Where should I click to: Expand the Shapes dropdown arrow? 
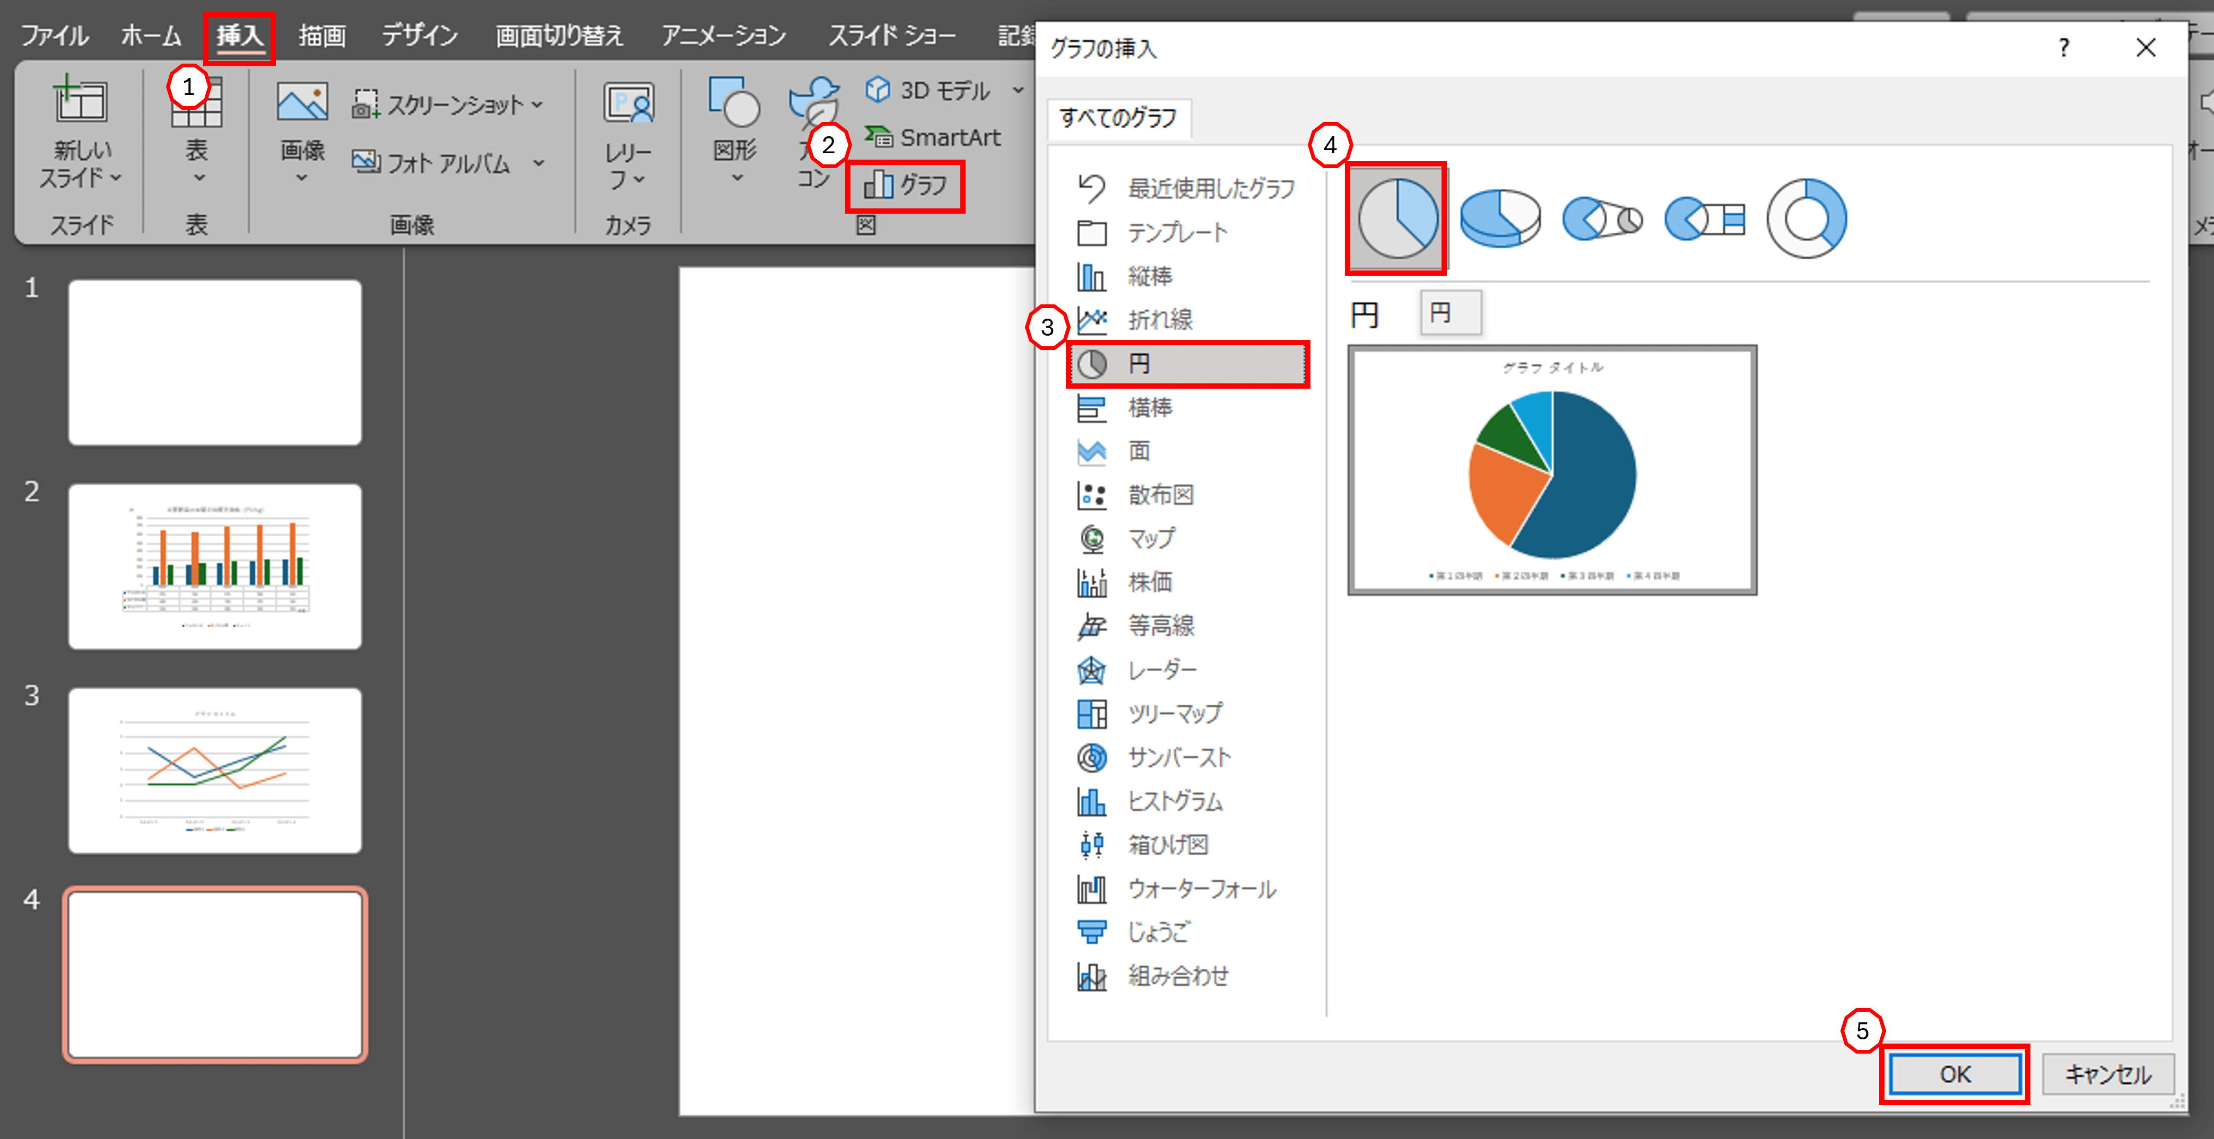[x=736, y=178]
